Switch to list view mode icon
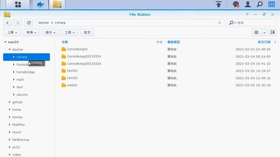The height and width of the screenshot is (157, 280). [x=256, y=32]
